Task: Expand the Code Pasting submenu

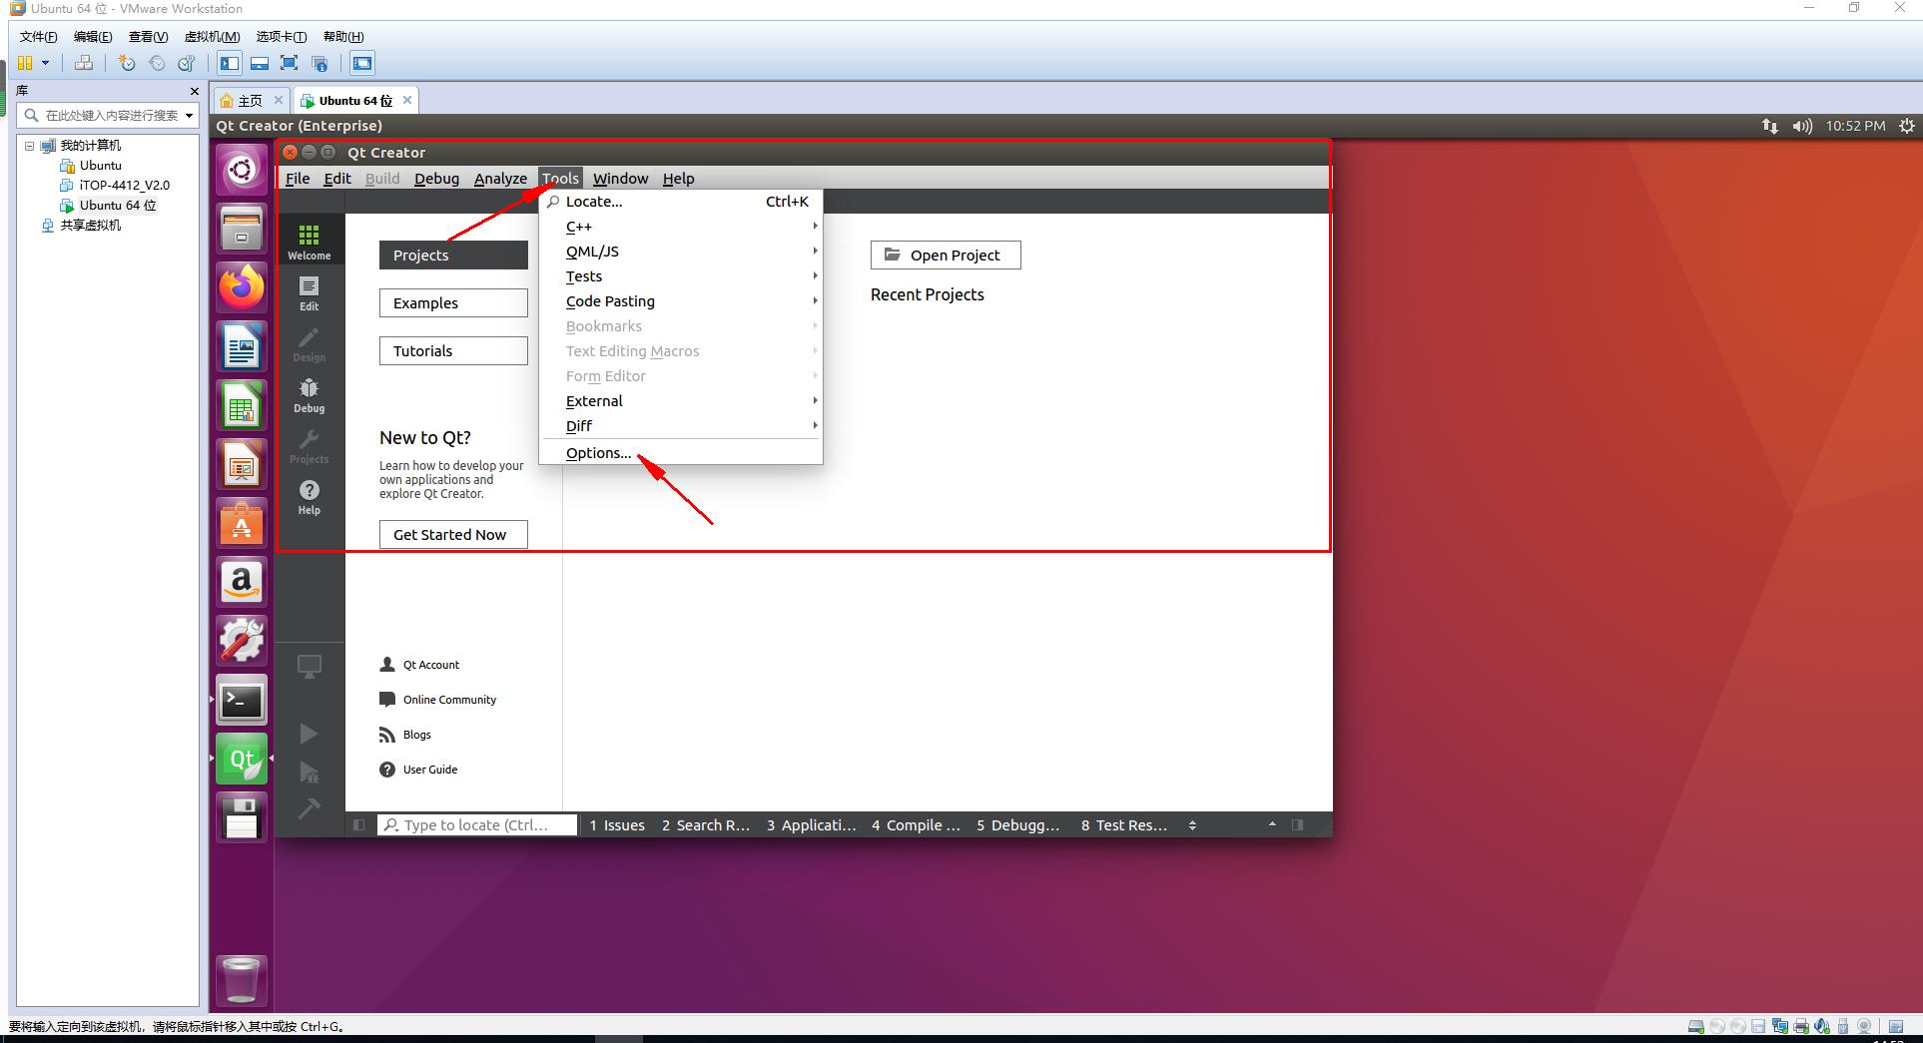Action: point(681,301)
